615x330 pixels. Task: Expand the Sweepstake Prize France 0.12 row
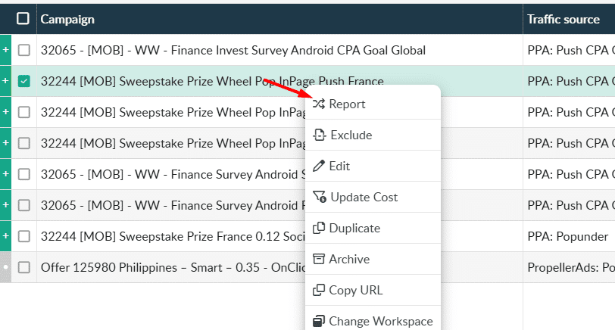pos(6,236)
